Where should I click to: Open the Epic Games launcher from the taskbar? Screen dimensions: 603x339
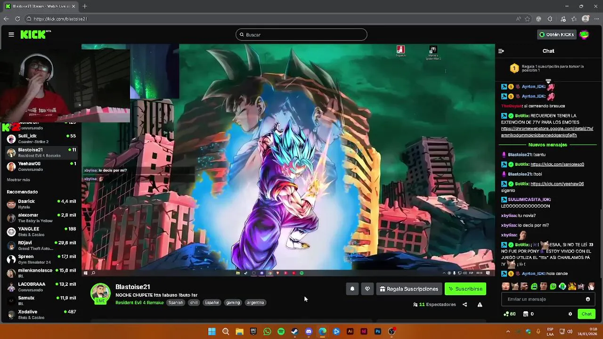click(253, 331)
